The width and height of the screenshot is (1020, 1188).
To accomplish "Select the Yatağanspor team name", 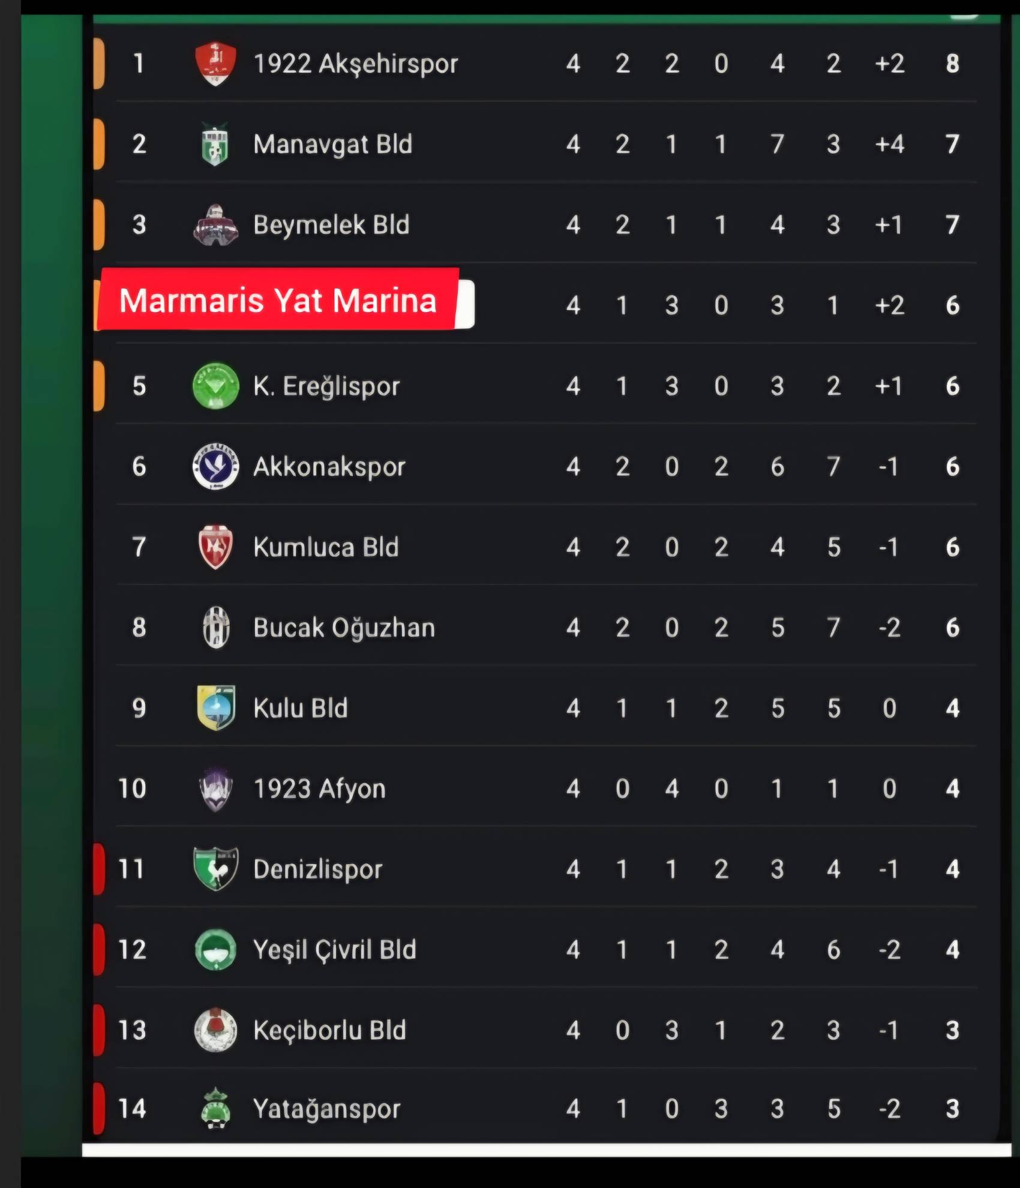I will pos(326,1109).
